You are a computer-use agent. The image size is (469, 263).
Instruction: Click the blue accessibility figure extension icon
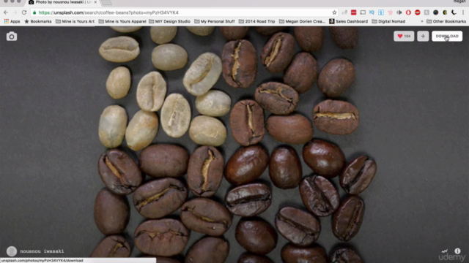381,12
